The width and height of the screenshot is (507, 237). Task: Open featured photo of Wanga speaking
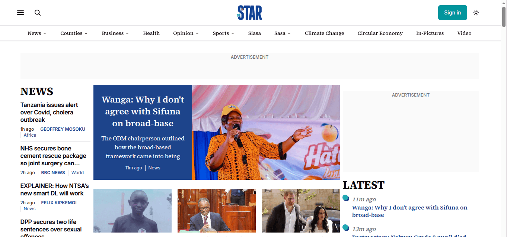pos(266,132)
